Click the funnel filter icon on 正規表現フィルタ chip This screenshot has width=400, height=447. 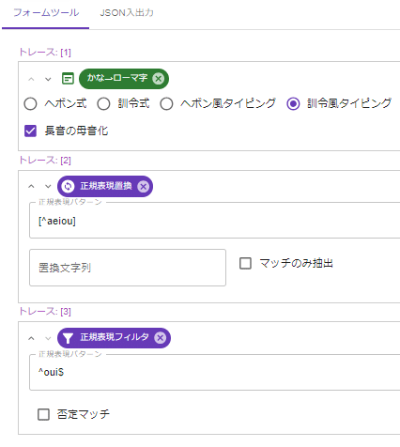click(68, 338)
